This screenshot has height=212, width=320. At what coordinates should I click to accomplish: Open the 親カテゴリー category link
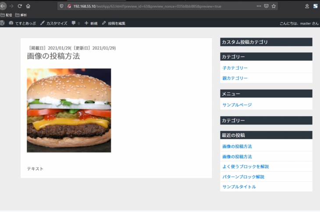tap(235, 78)
